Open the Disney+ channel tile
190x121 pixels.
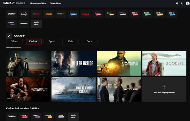coord(24,14)
